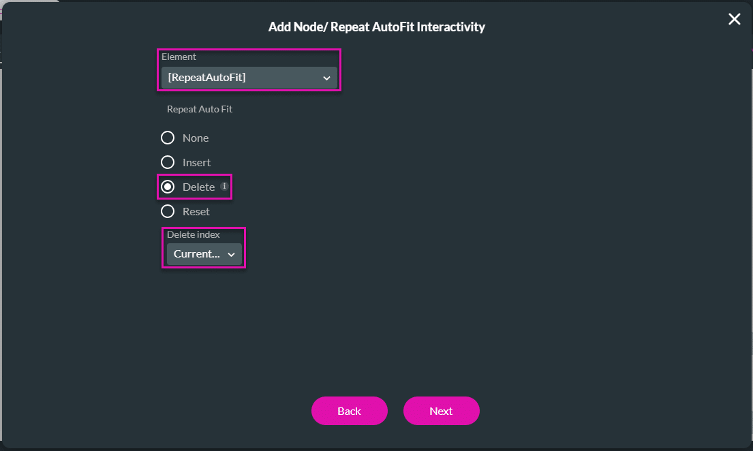Click the chevron on the Element dropdown
This screenshot has width=753, height=451.
(326, 78)
